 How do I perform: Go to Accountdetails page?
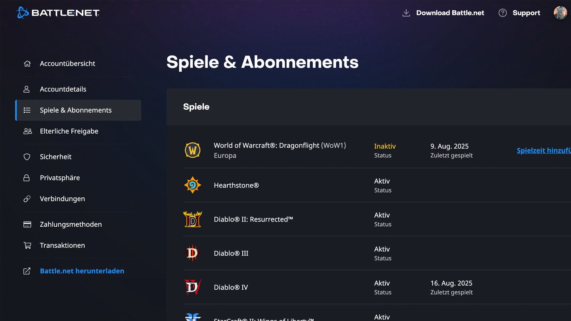pos(63,89)
